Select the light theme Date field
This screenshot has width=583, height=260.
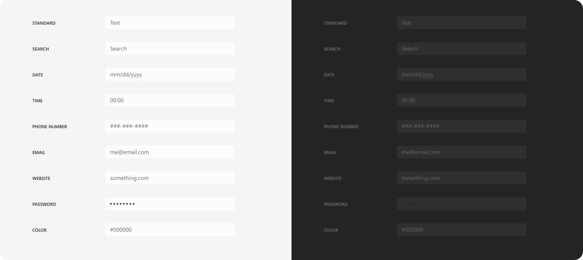(170, 75)
